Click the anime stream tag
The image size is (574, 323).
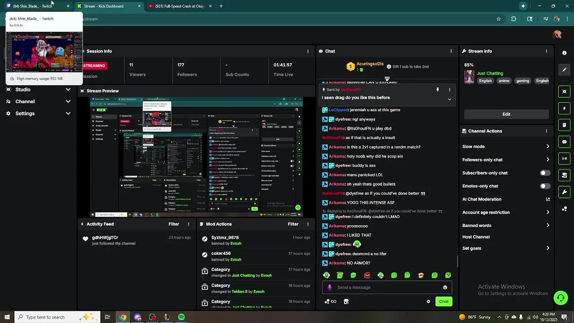pyautogui.click(x=504, y=81)
